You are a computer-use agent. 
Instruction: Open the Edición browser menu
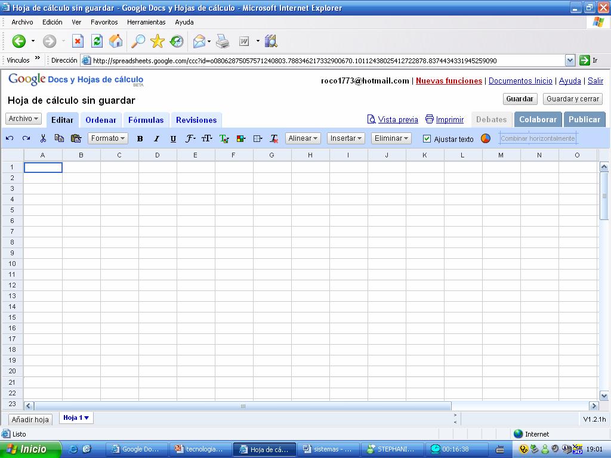[x=53, y=22]
